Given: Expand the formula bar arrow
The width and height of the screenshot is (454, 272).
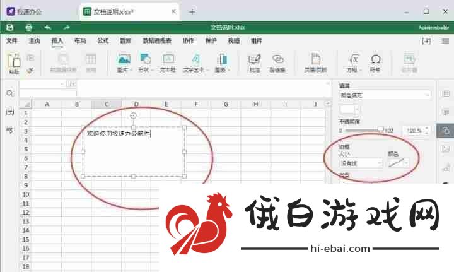Looking at the screenshot, I should pos(328,83).
